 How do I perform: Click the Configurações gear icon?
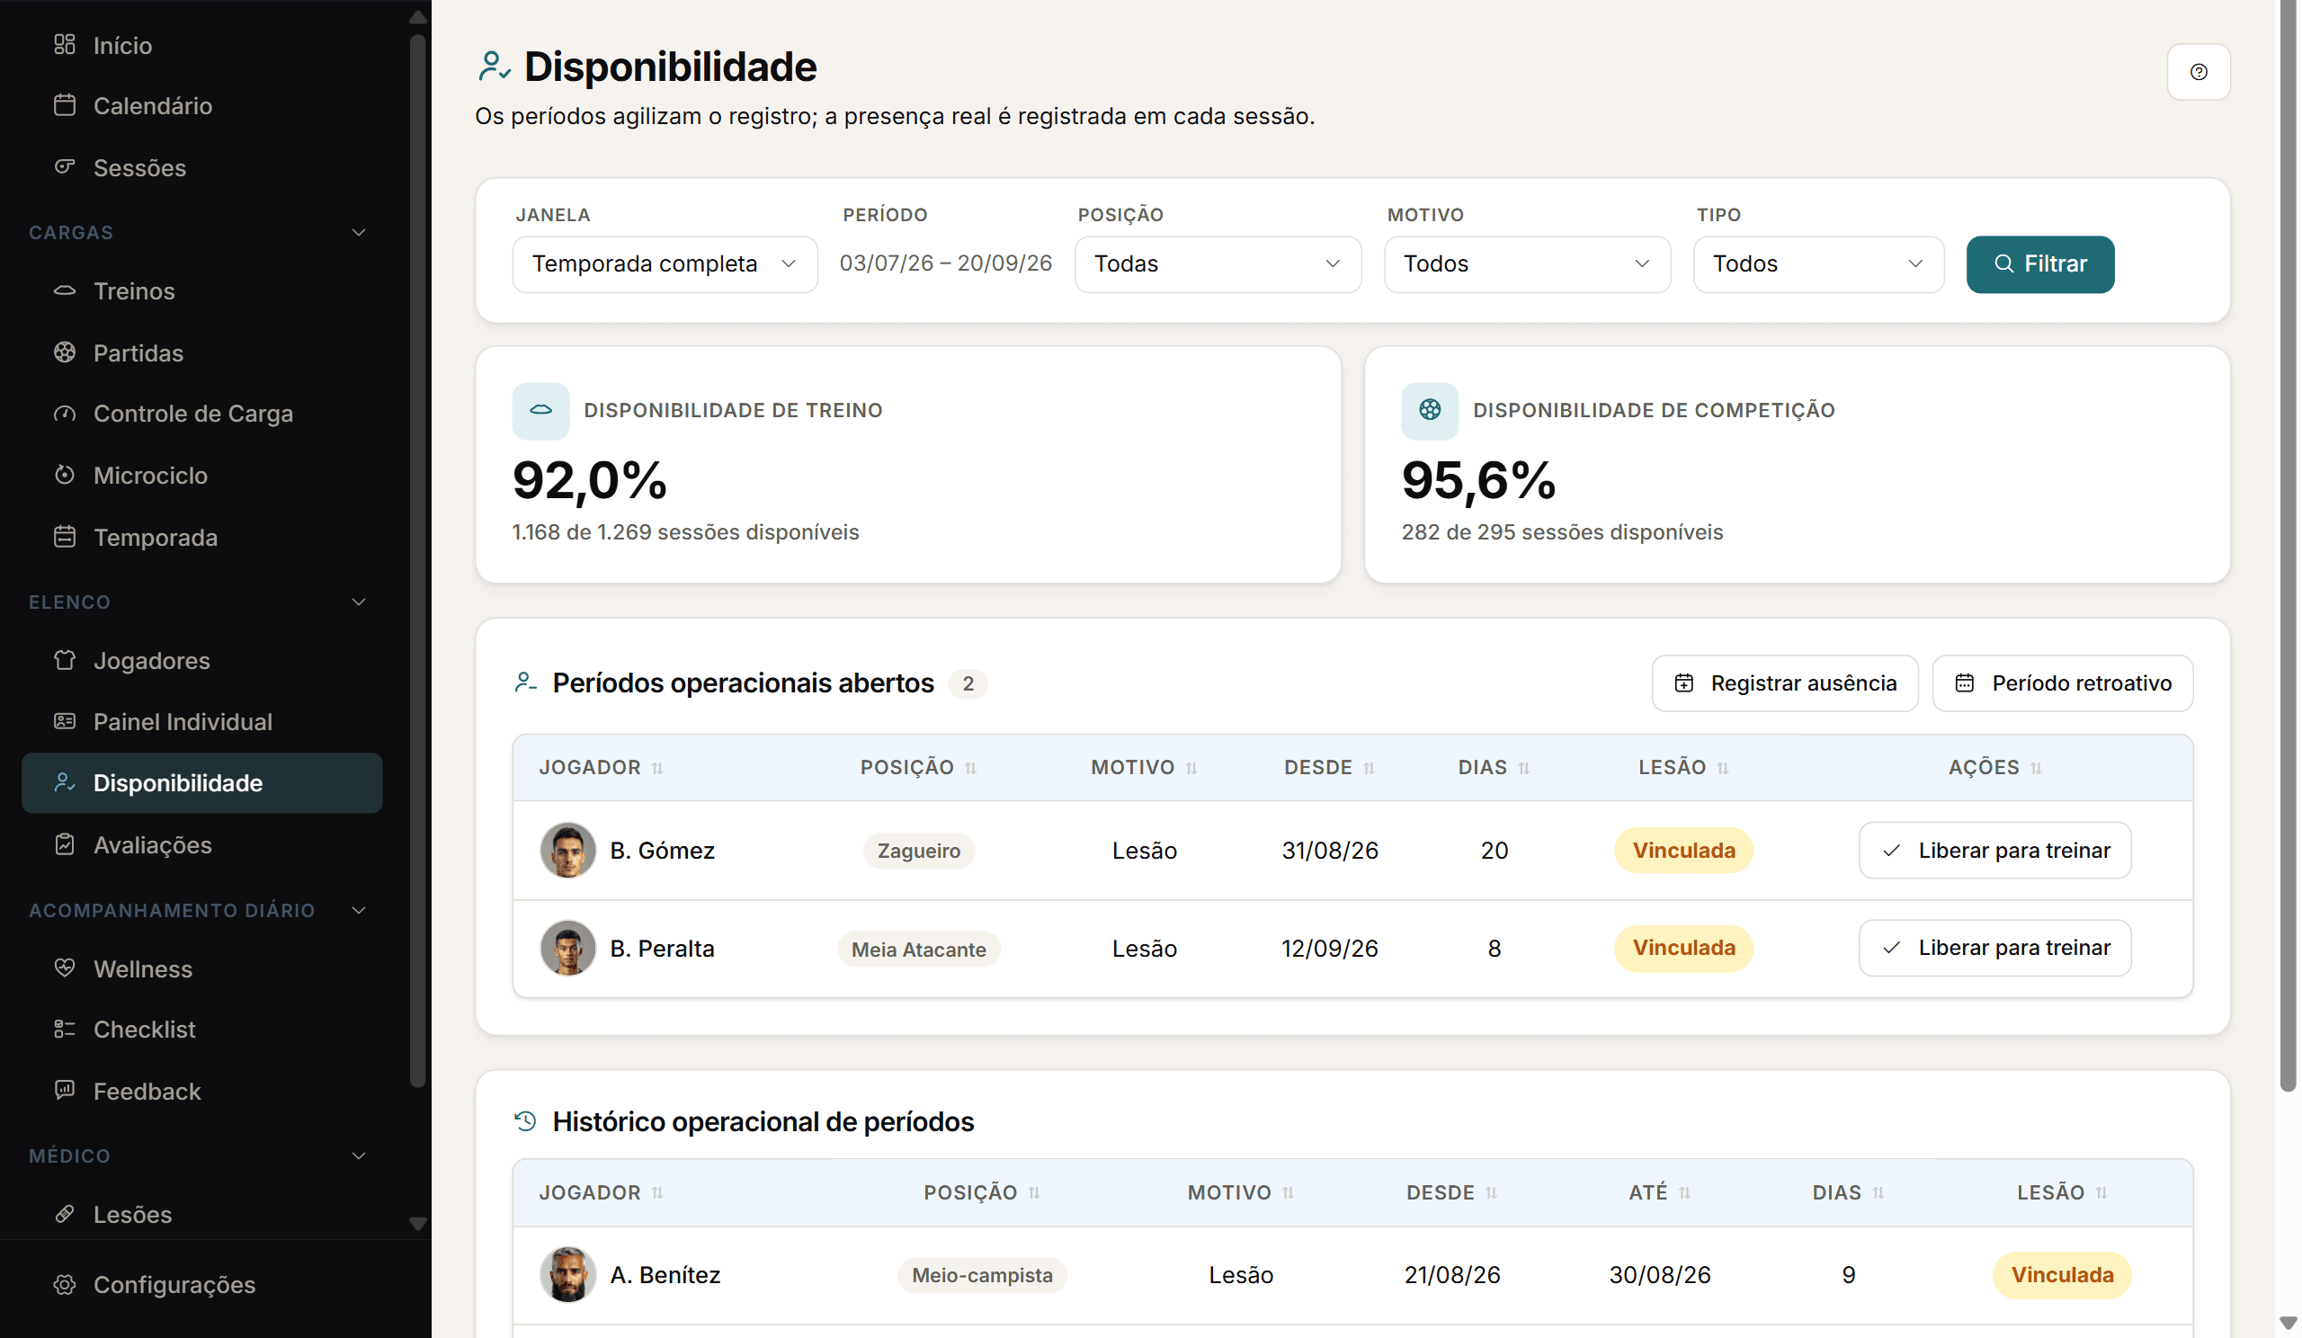(65, 1284)
